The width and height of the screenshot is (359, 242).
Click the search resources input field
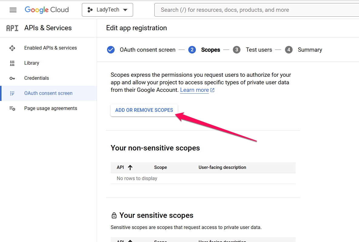[x=257, y=10]
